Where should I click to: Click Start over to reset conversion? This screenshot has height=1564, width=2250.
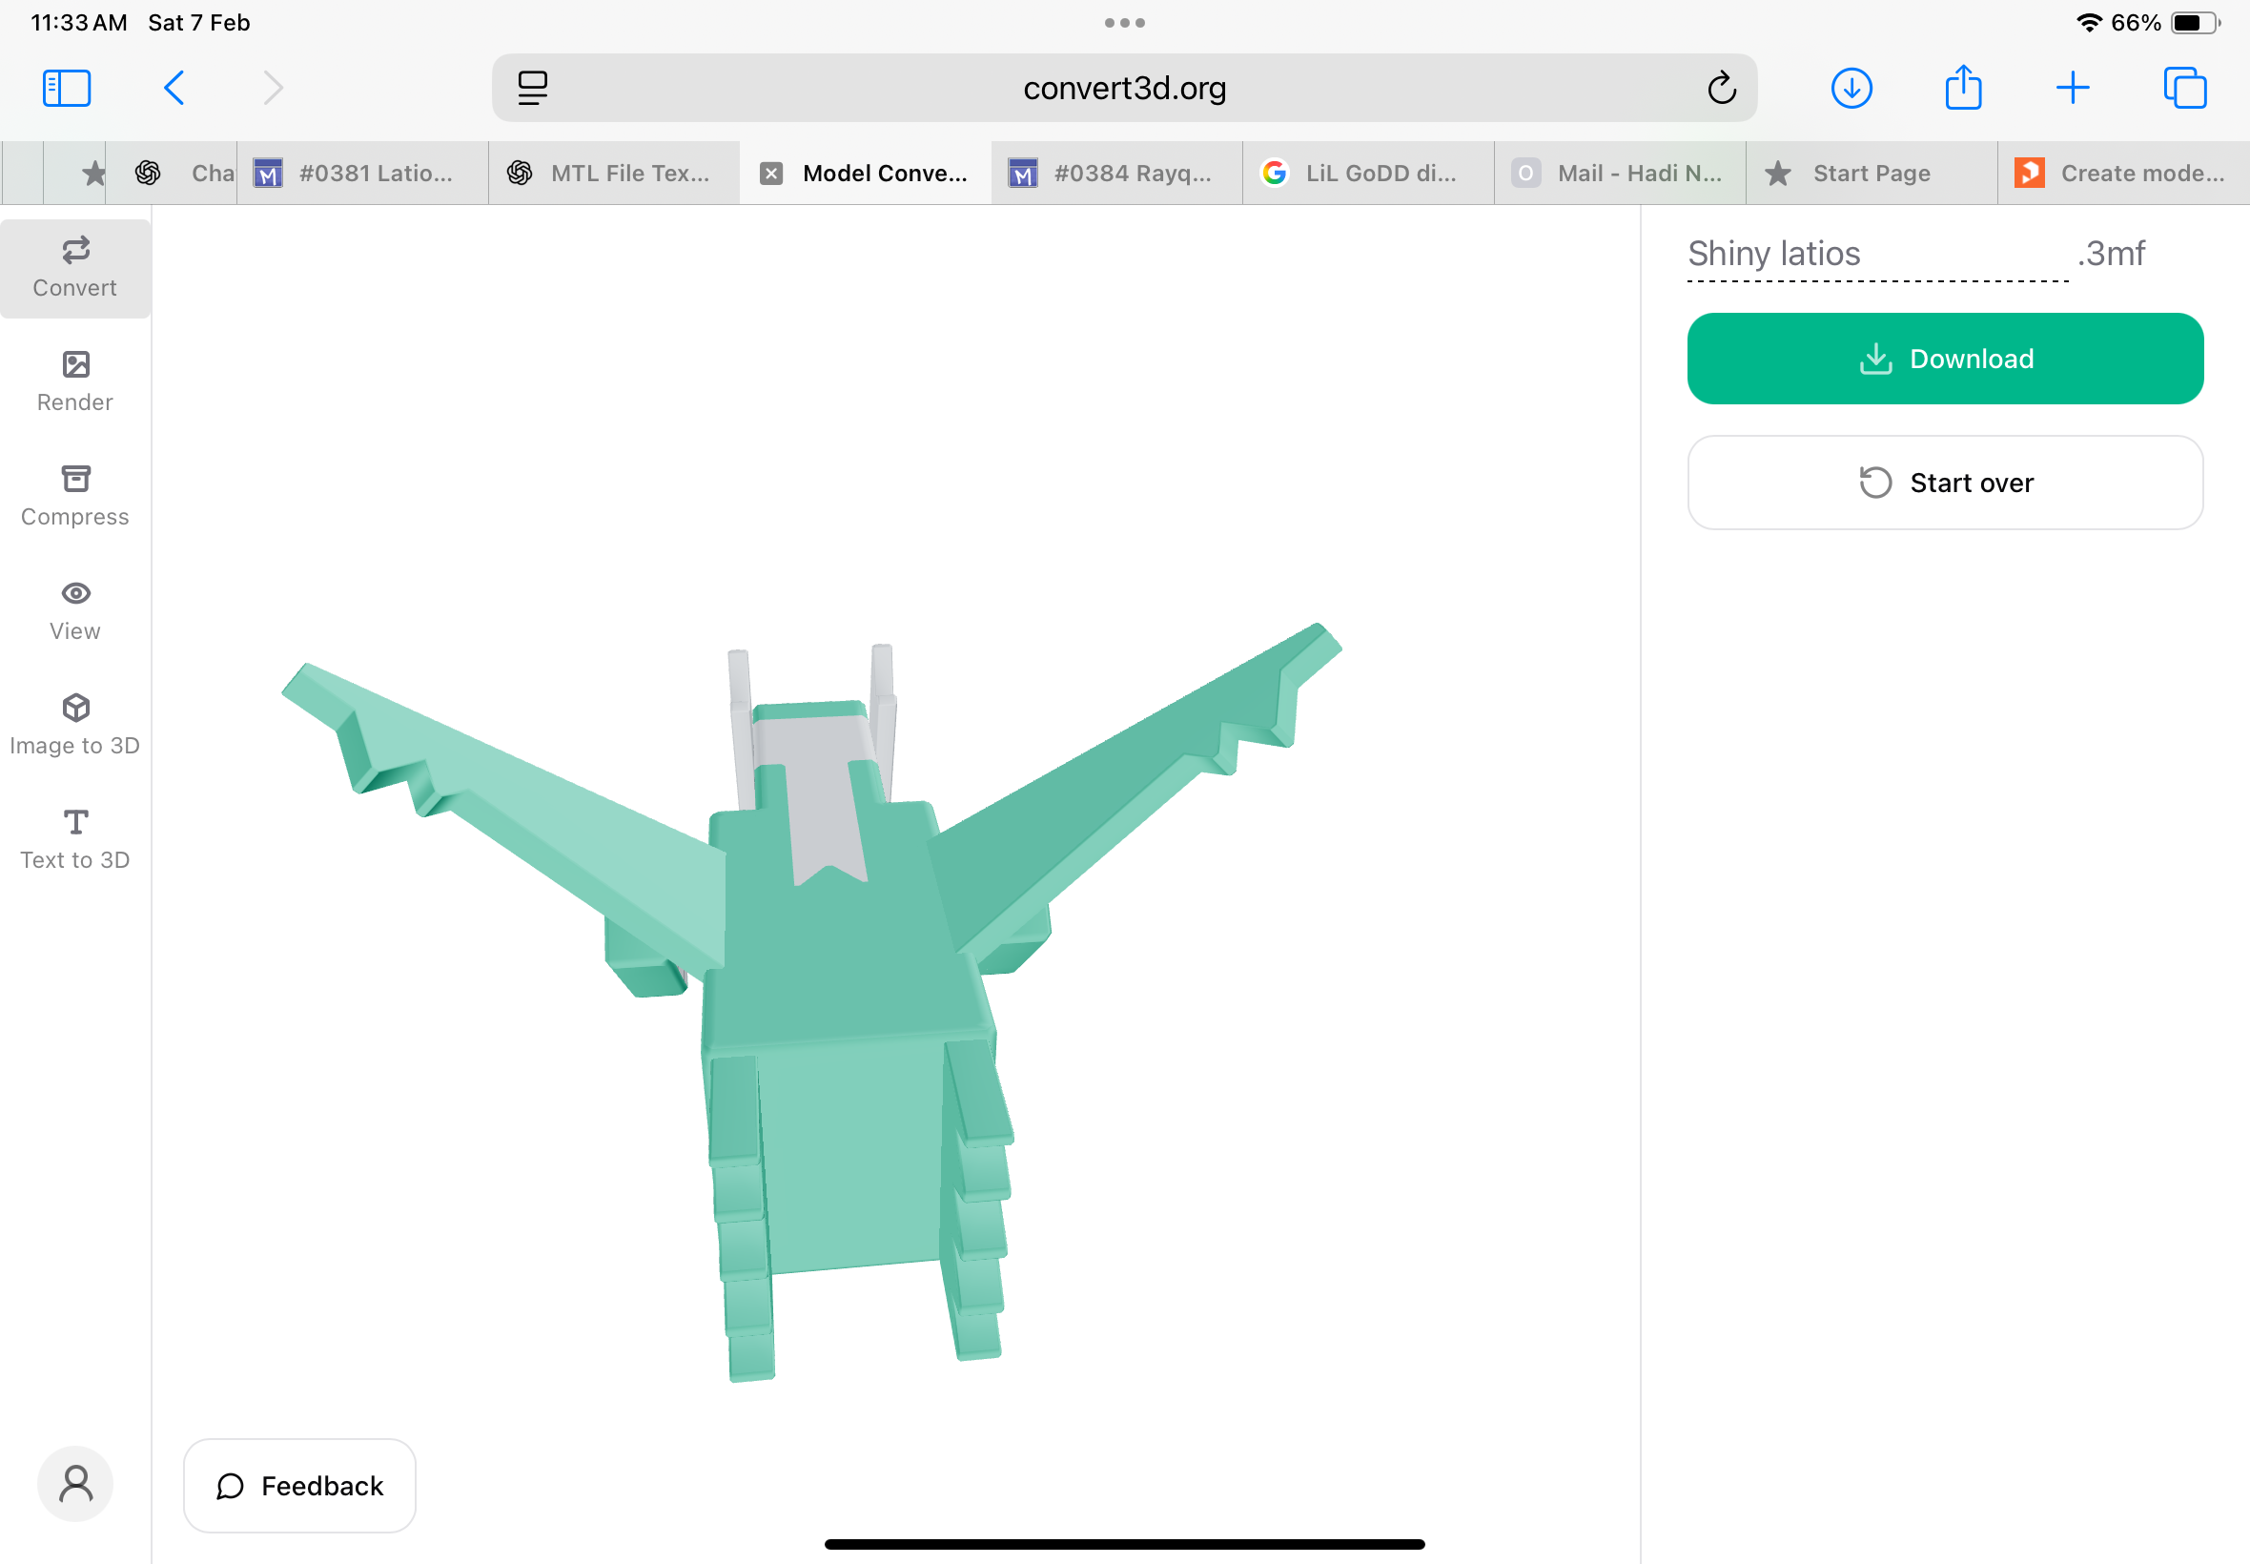1945,483
